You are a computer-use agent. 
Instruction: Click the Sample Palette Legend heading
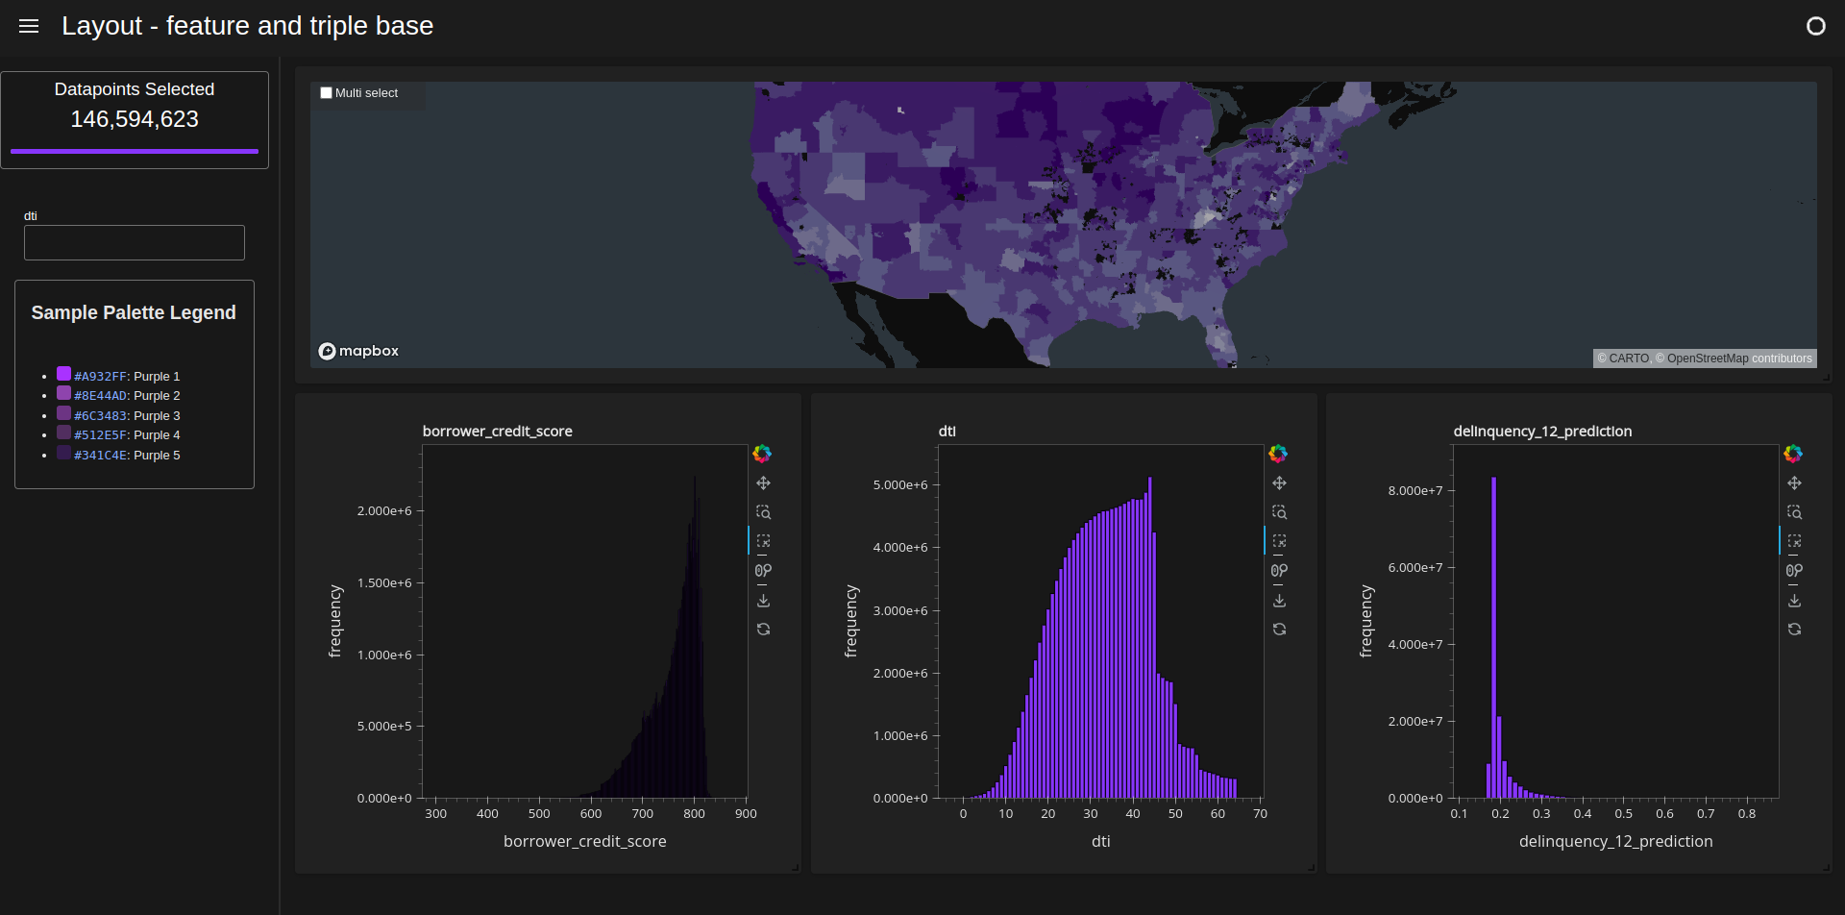pos(134,312)
